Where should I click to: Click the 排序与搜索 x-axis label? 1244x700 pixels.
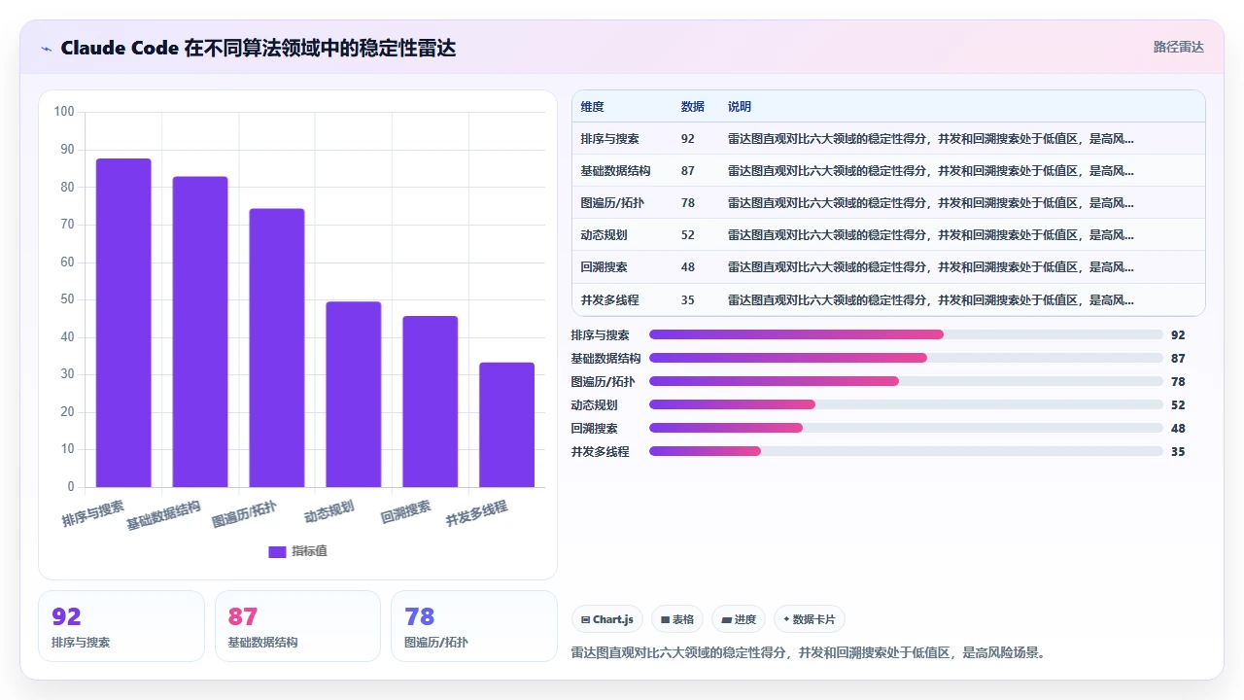(x=94, y=513)
